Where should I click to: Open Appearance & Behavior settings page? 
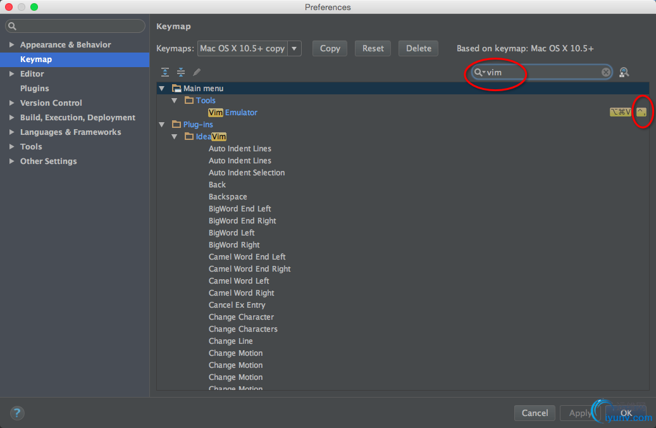(66, 44)
